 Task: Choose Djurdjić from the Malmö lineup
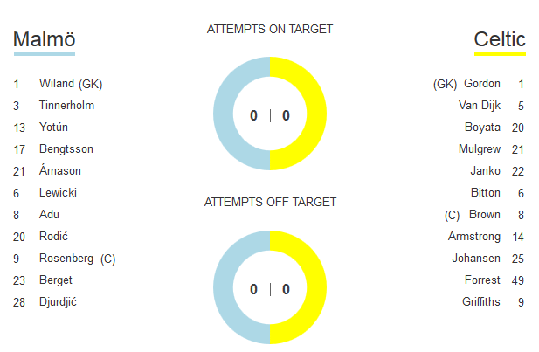tap(58, 302)
